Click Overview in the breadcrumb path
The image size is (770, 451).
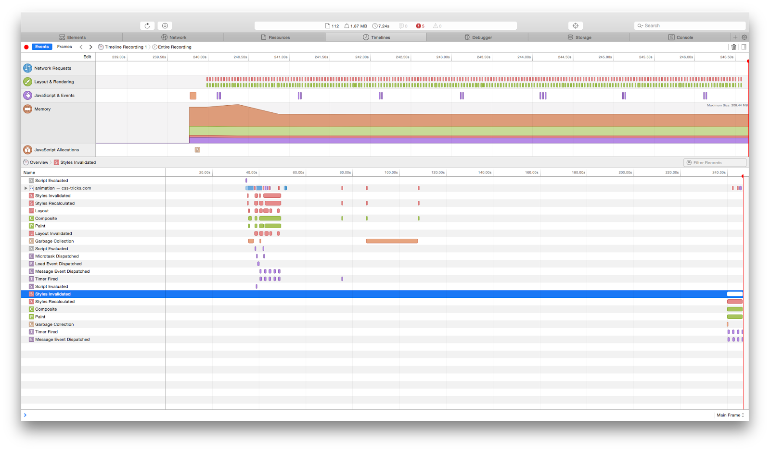[38, 162]
